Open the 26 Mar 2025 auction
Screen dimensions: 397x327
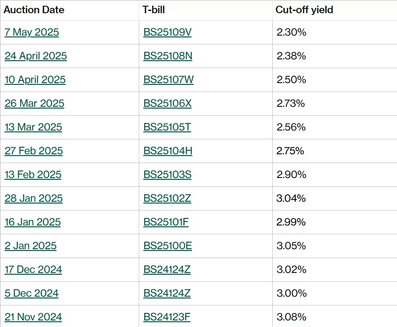coord(34,104)
